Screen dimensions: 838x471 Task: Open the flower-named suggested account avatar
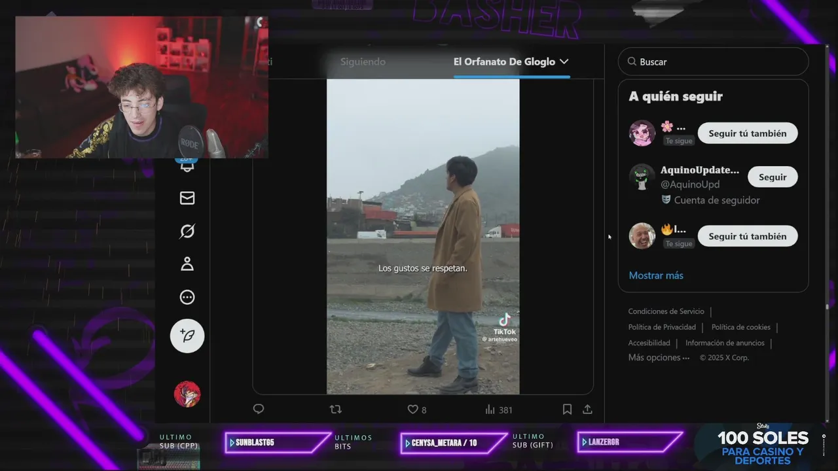coord(642,133)
